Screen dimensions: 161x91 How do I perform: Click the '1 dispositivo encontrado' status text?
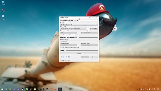[x=65, y=61]
